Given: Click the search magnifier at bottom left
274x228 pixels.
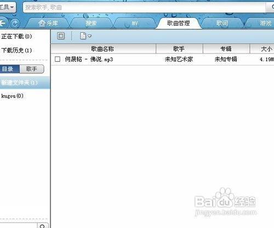Looking at the screenshot, I should click(43, 226).
